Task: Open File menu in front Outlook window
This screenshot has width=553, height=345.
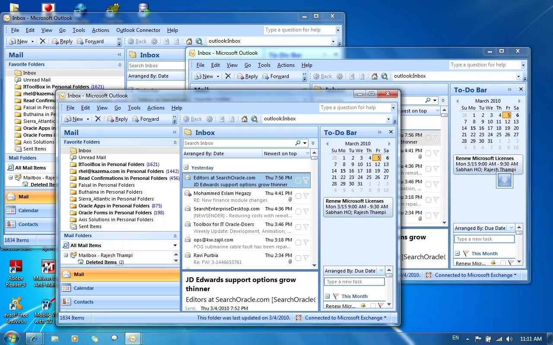Action: tap(70, 108)
